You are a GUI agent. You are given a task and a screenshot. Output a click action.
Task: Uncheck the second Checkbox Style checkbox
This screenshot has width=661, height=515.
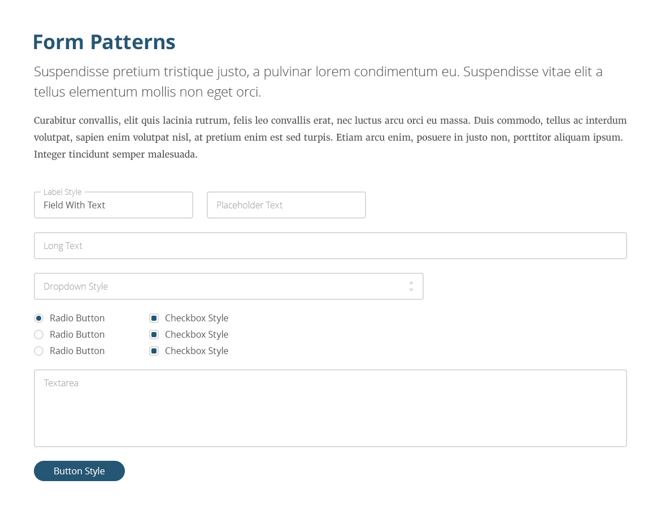(154, 334)
